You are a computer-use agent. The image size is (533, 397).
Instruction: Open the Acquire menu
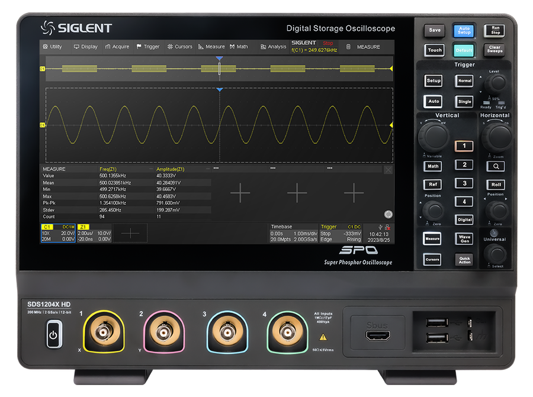tap(117, 47)
